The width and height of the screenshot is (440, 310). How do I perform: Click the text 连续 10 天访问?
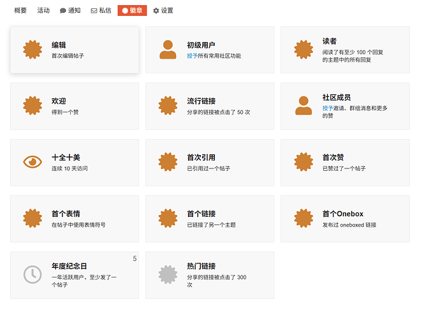click(x=70, y=168)
